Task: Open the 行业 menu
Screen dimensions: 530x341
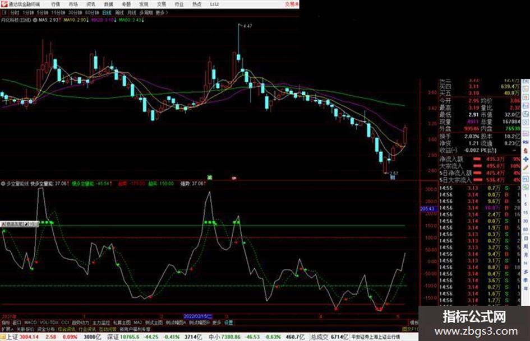Action: pos(179,4)
